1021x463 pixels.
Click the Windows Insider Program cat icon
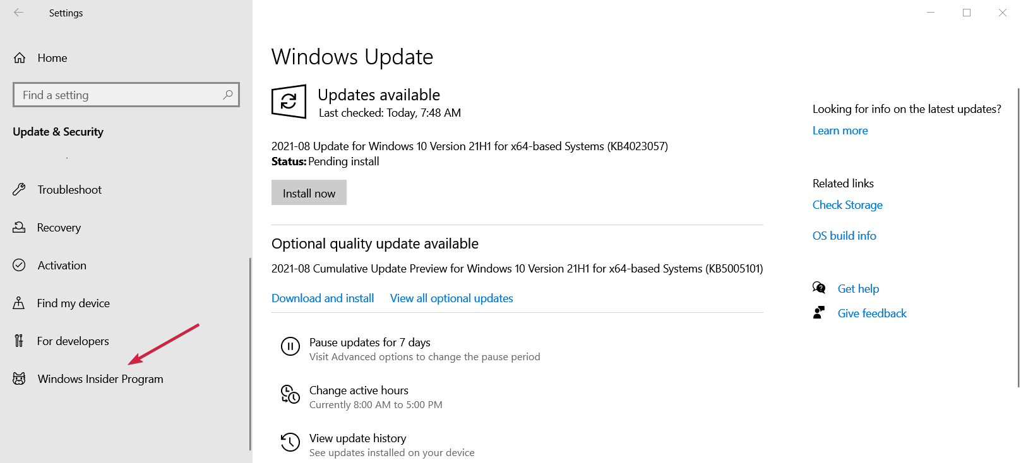click(x=20, y=378)
